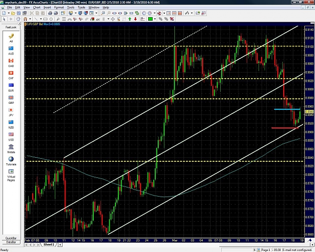Click the Print Preview icon
The height and width of the screenshot is (252, 315).
pyautogui.click(x=56, y=13)
